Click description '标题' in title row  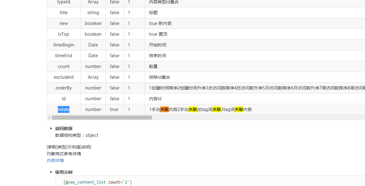(153, 13)
